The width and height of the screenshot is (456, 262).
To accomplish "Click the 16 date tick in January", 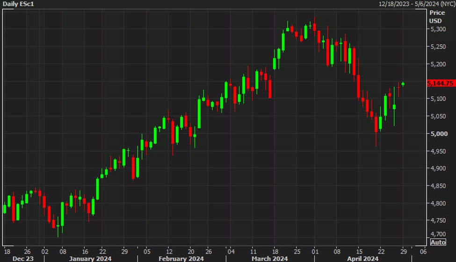I will (x=85, y=252).
